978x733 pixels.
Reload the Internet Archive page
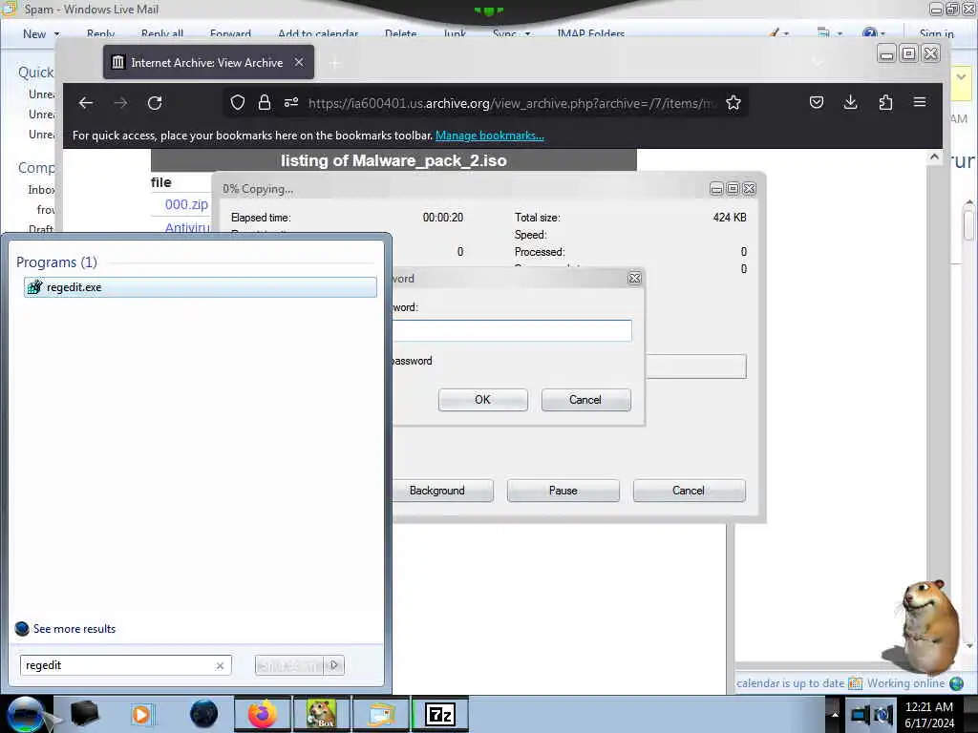coord(155,103)
